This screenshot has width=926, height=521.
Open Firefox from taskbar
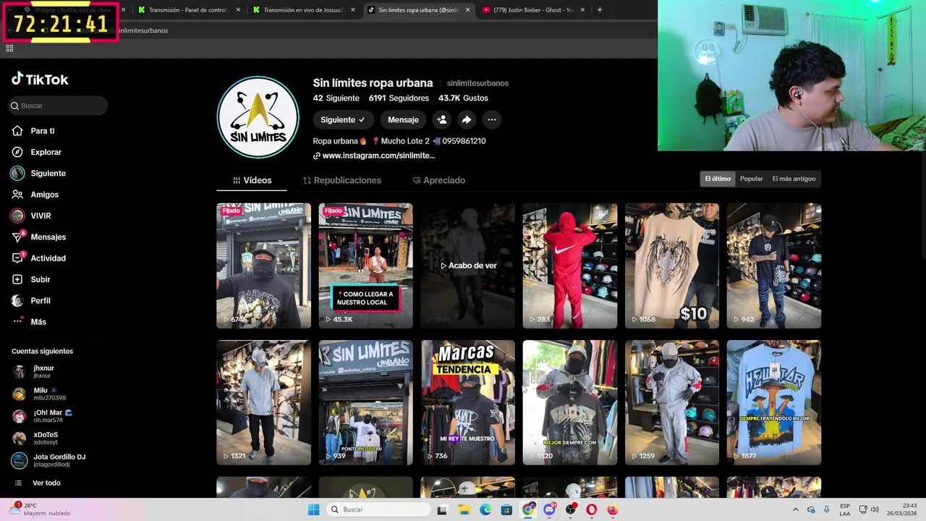(613, 509)
